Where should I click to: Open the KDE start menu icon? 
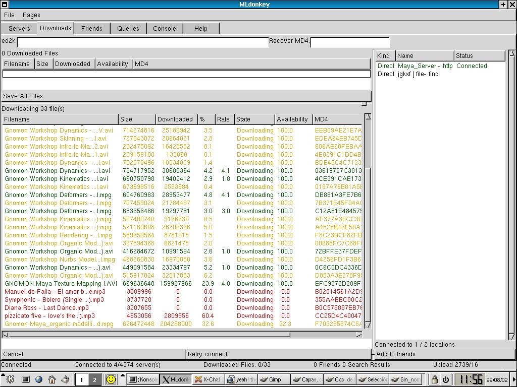[x=10, y=379]
